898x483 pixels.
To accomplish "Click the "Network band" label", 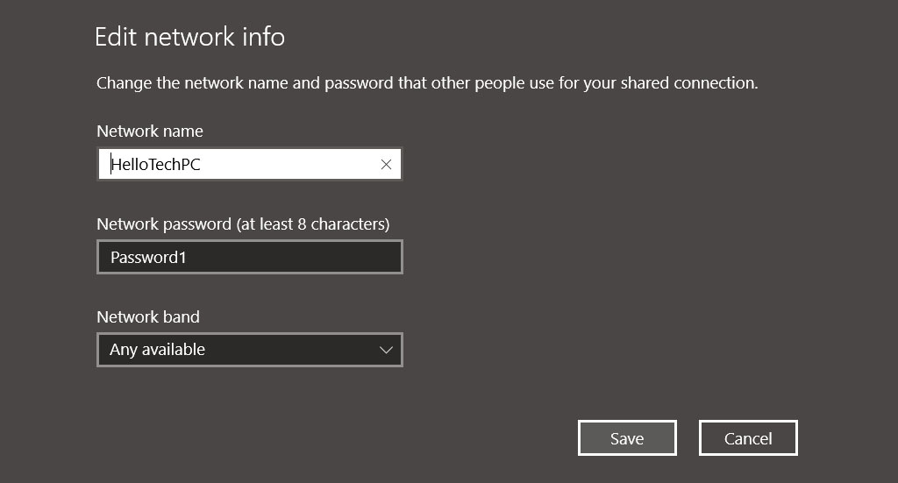I will click(x=148, y=317).
